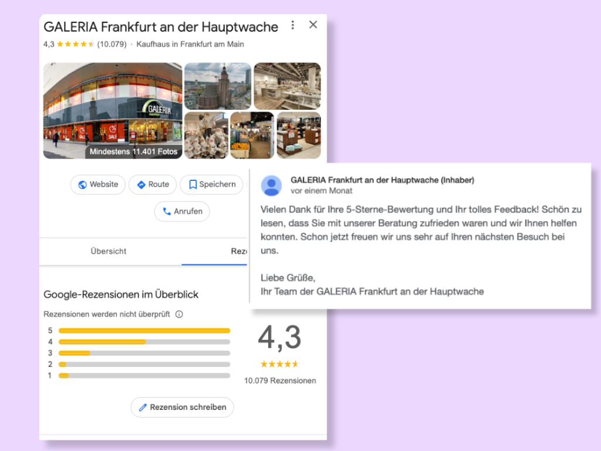Open the food market with oranges photo

(252, 136)
